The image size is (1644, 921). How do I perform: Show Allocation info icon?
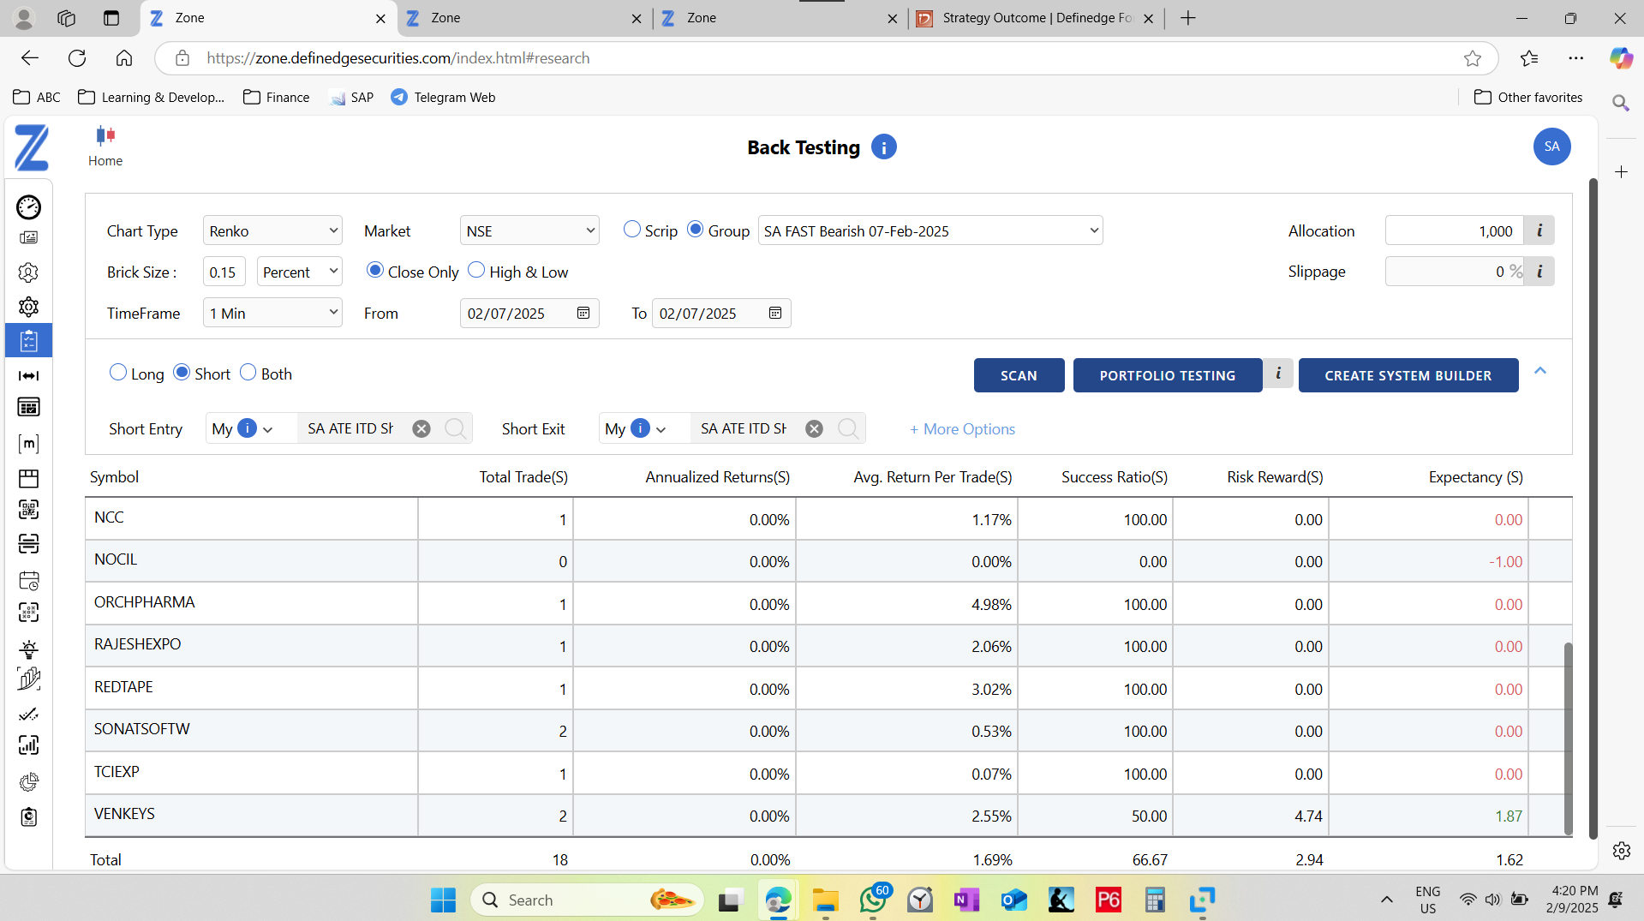coord(1539,230)
